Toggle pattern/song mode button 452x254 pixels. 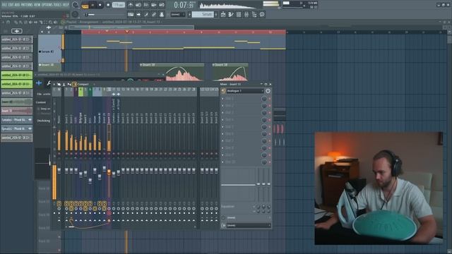click(85, 5)
